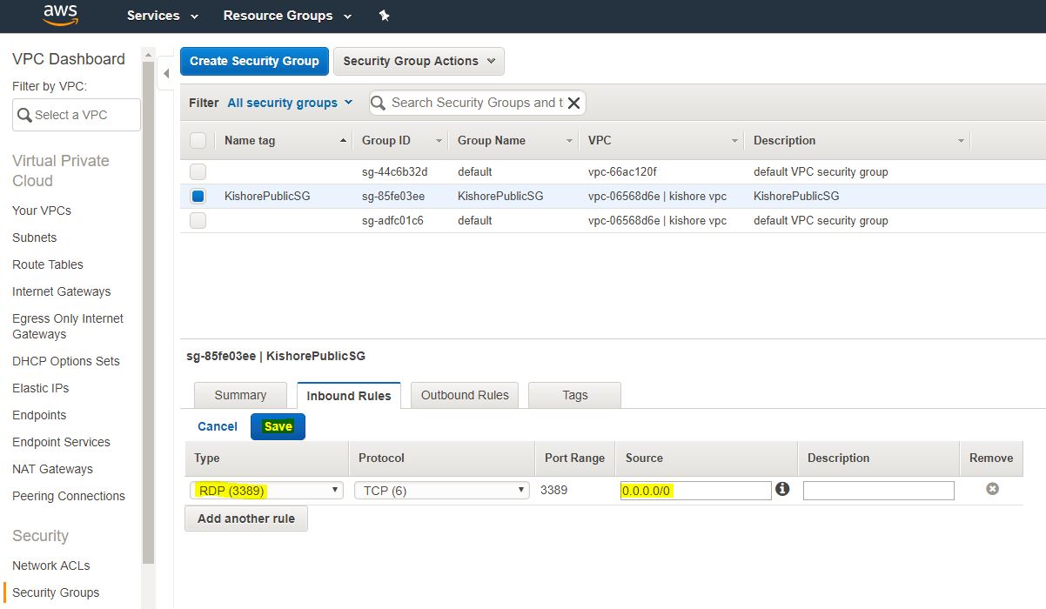
Task: Open the Services menu
Action: (x=162, y=16)
